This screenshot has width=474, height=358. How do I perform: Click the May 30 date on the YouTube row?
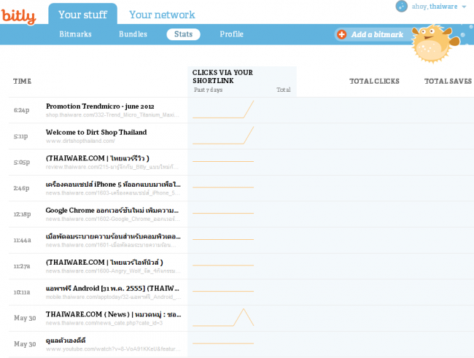[x=25, y=344]
